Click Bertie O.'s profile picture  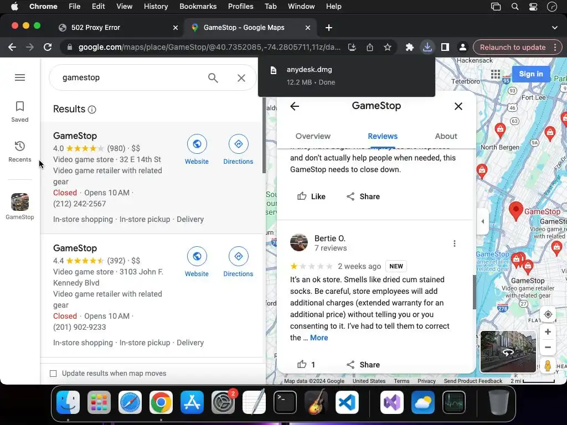click(299, 242)
